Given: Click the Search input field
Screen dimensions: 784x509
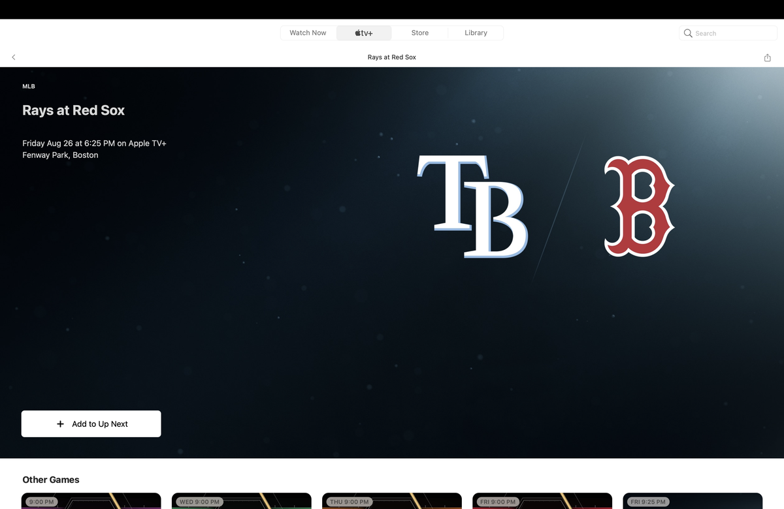Looking at the screenshot, I should pos(727,33).
